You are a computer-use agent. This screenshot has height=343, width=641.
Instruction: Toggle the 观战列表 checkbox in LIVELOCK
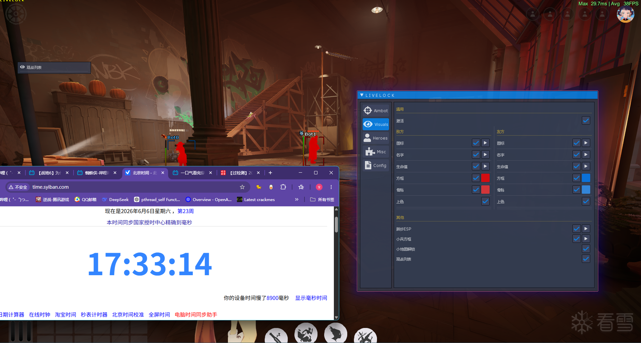[586, 259]
